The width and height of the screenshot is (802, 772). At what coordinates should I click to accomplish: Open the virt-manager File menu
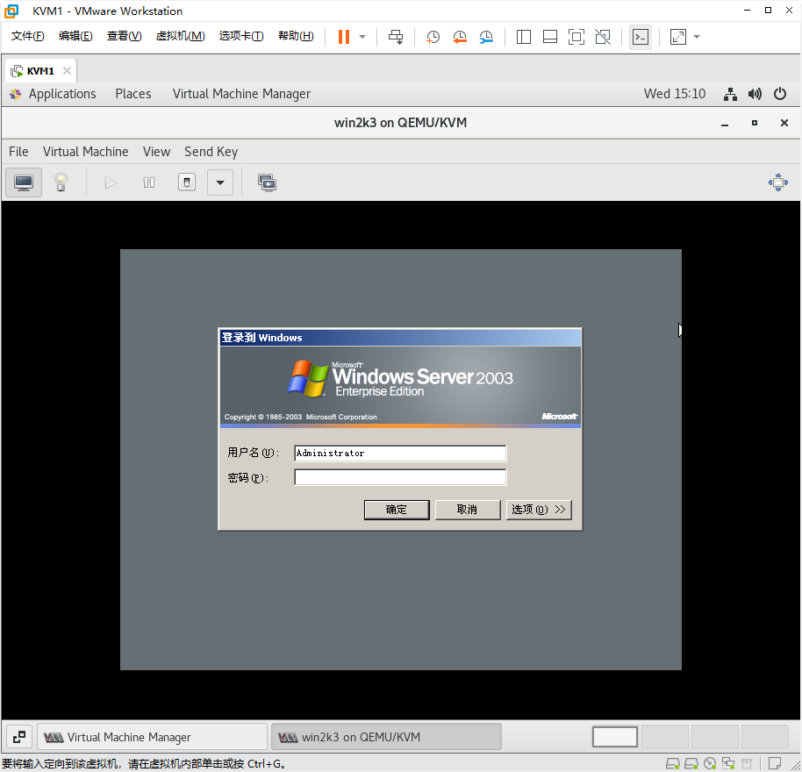tap(18, 152)
